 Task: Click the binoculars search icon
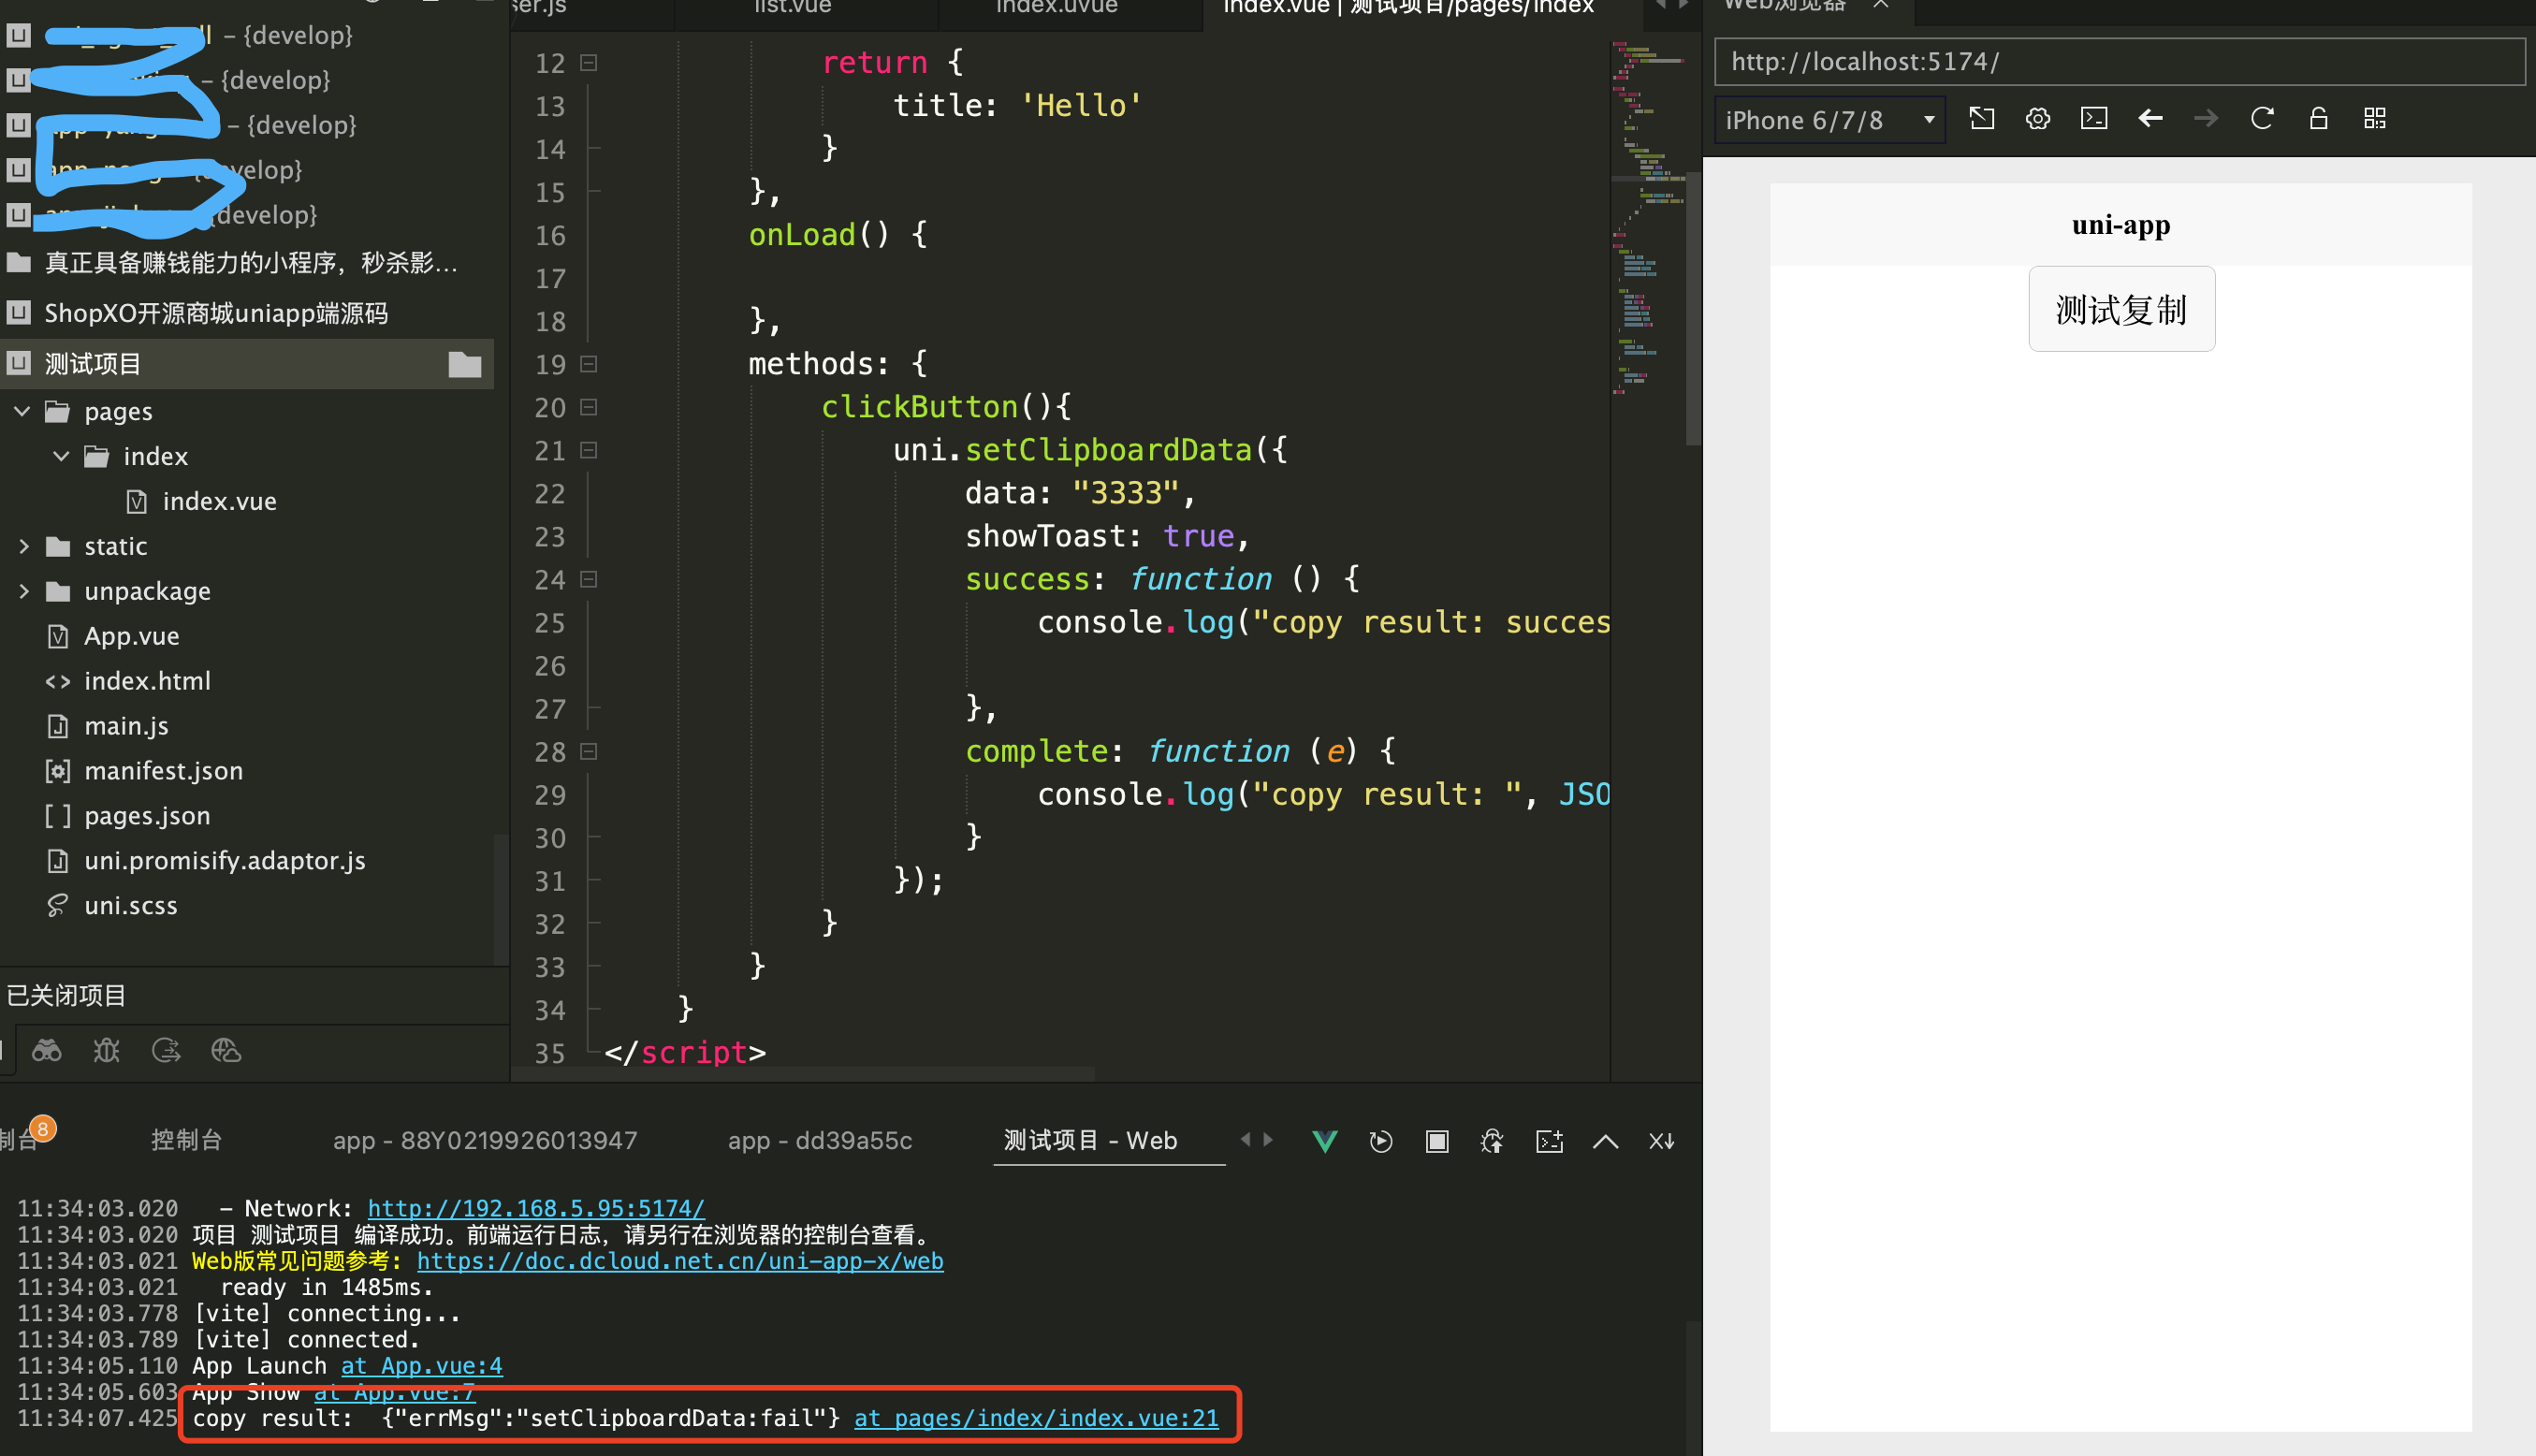pyautogui.click(x=47, y=1050)
